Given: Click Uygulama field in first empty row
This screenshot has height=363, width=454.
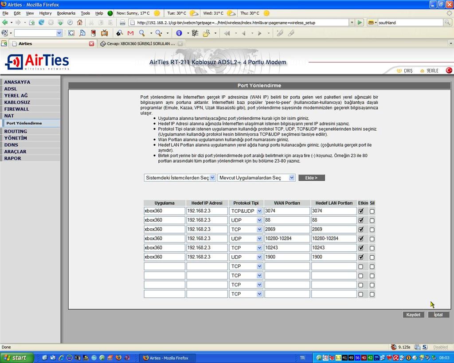Looking at the screenshot, I should [164, 266].
